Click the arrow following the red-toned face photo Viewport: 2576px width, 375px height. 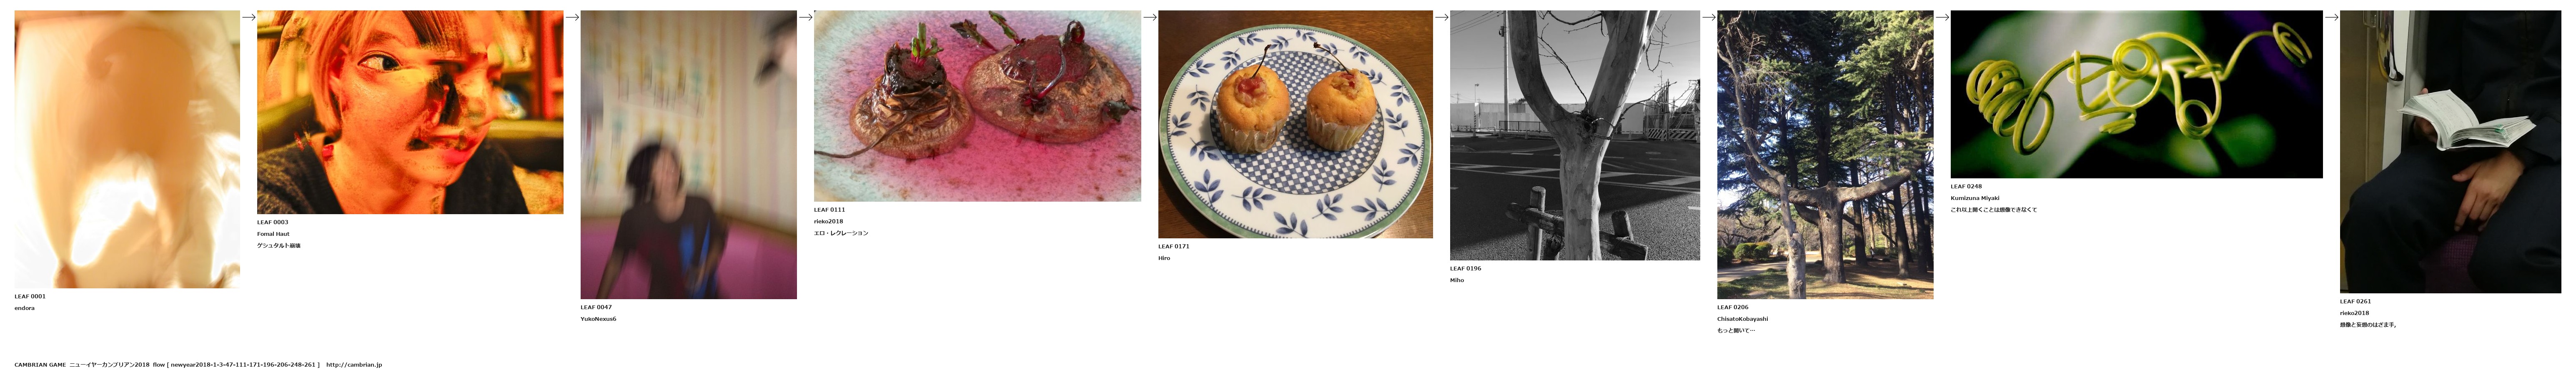tap(572, 17)
